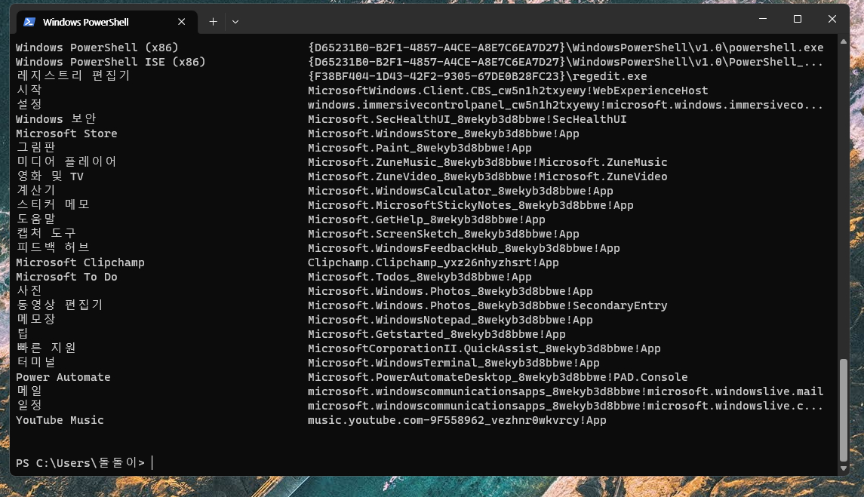The height and width of the screenshot is (497, 864).
Task: Click the row labeled 계산기
Action: tap(35, 191)
